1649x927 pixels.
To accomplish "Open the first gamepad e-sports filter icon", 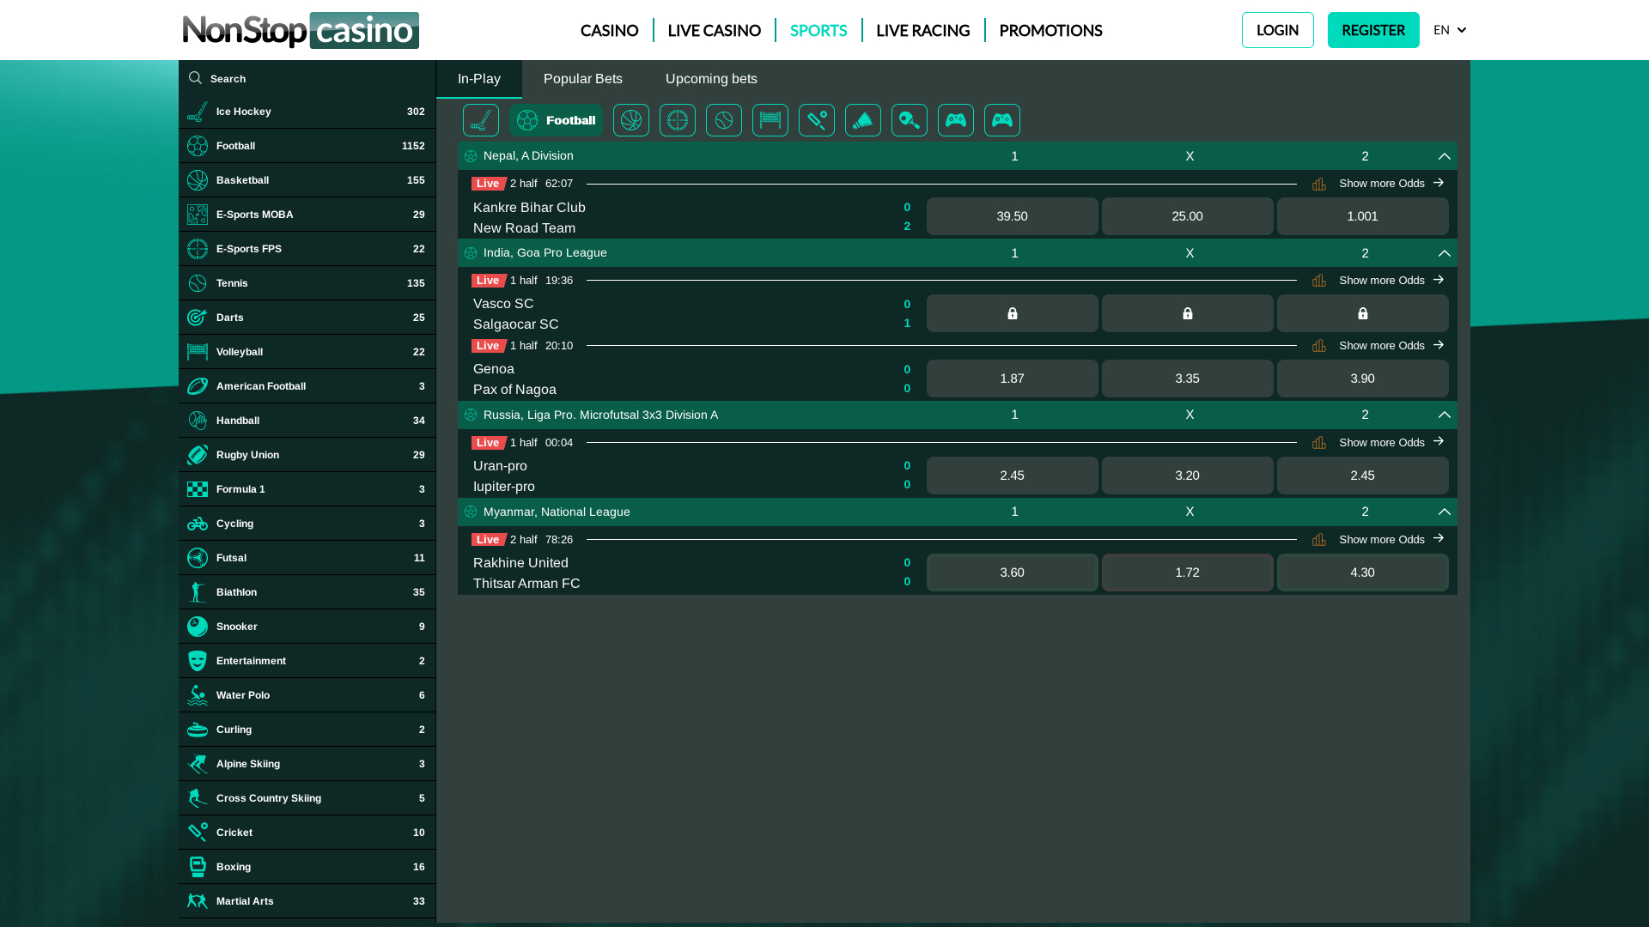I will (x=956, y=120).
